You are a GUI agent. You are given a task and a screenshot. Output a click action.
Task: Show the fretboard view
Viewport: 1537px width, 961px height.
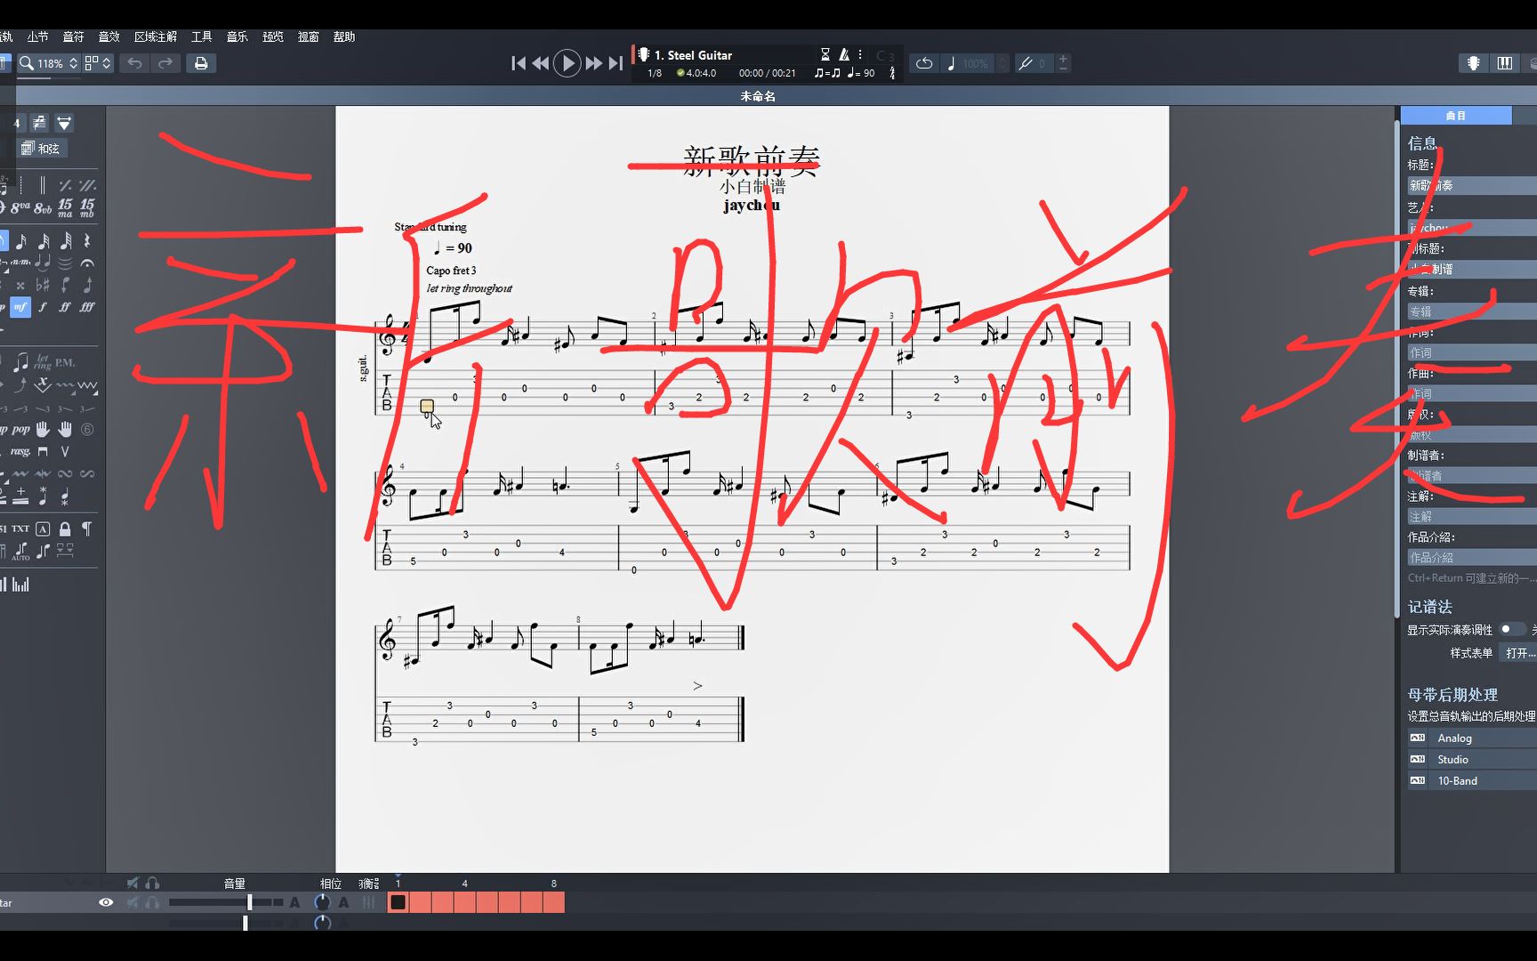tap(1474, 63)
